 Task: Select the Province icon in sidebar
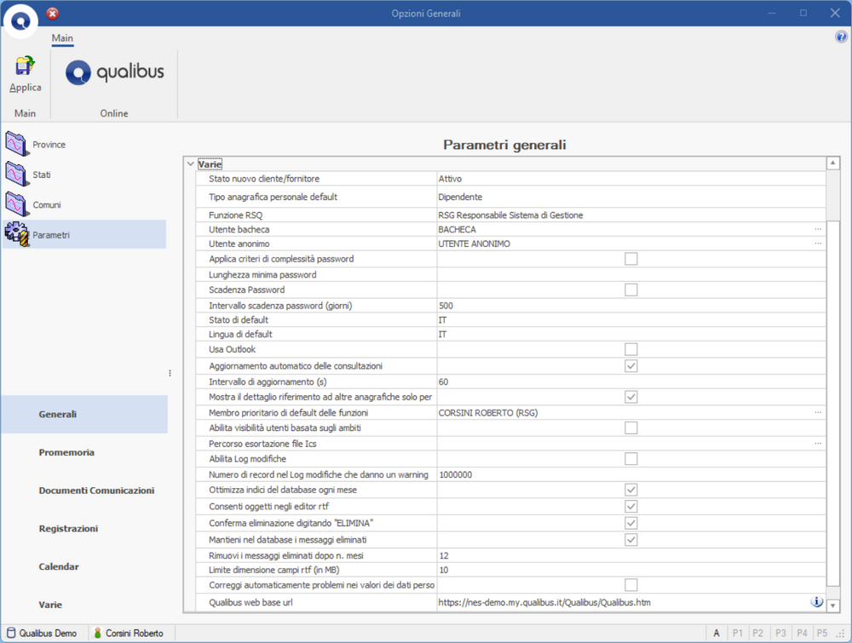coord(17,144)
